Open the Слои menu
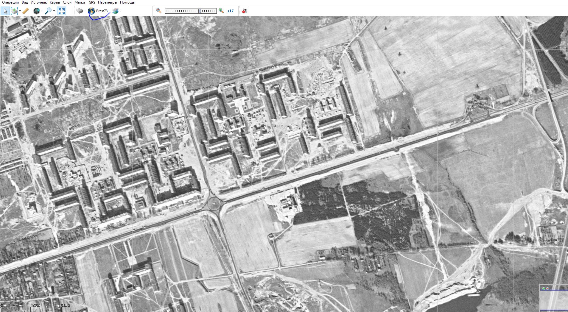The image size is (568, 312). (67, 2)
